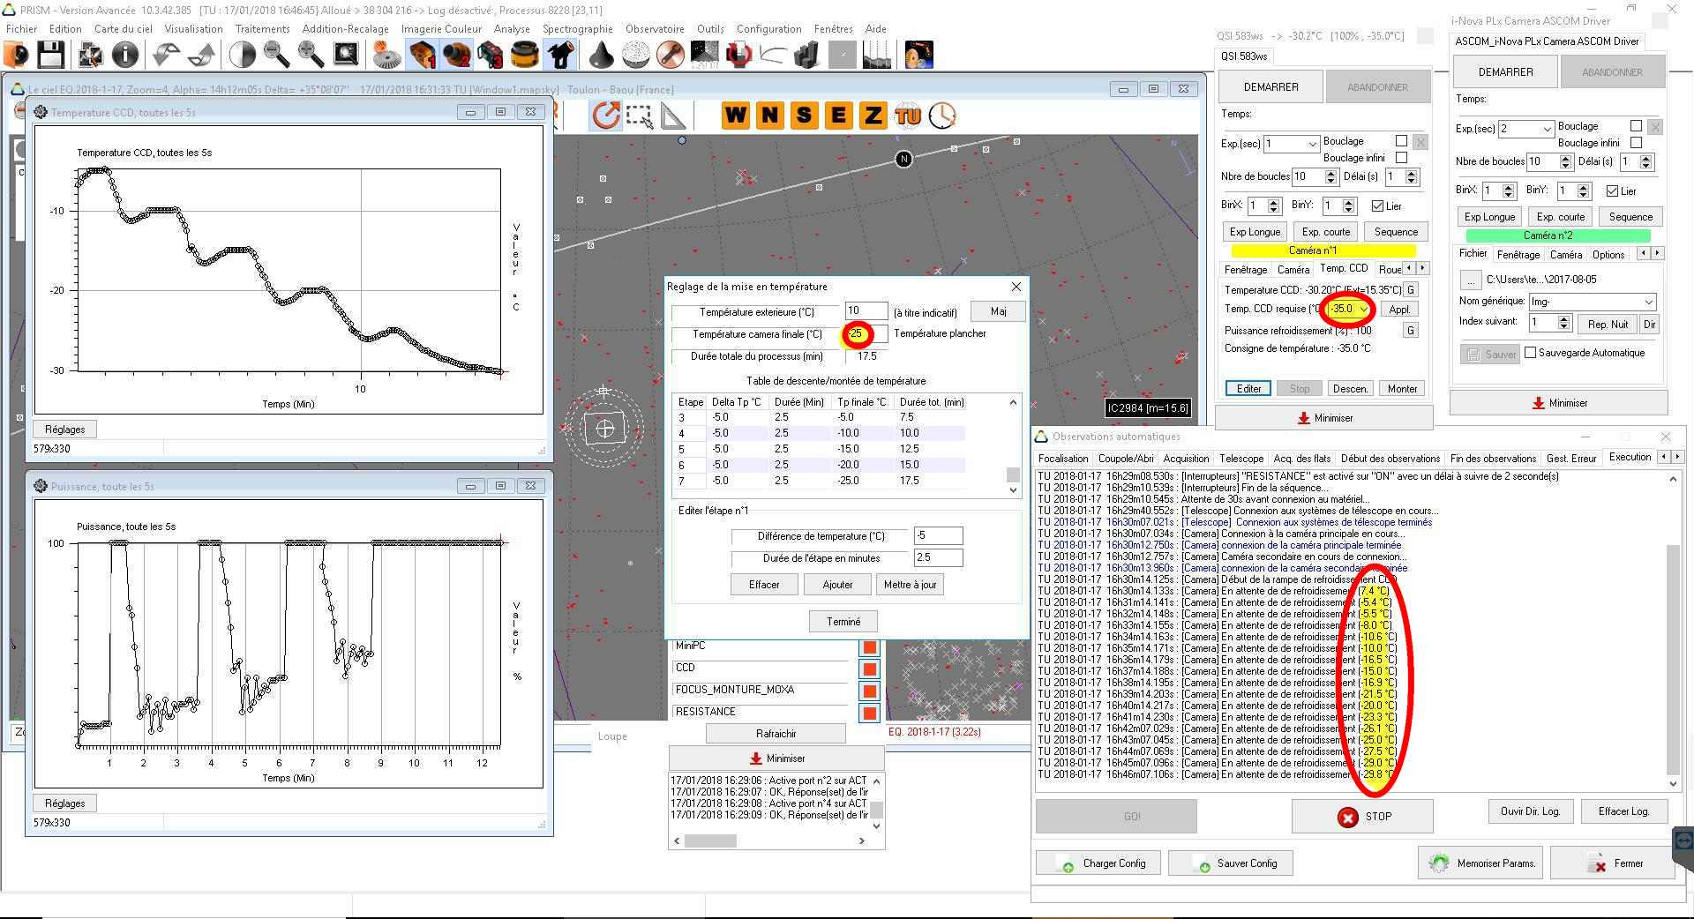Click the orange Z zenith icon
The height and width of the screenshot is (919, 1694).
click(x=873, y=116)
